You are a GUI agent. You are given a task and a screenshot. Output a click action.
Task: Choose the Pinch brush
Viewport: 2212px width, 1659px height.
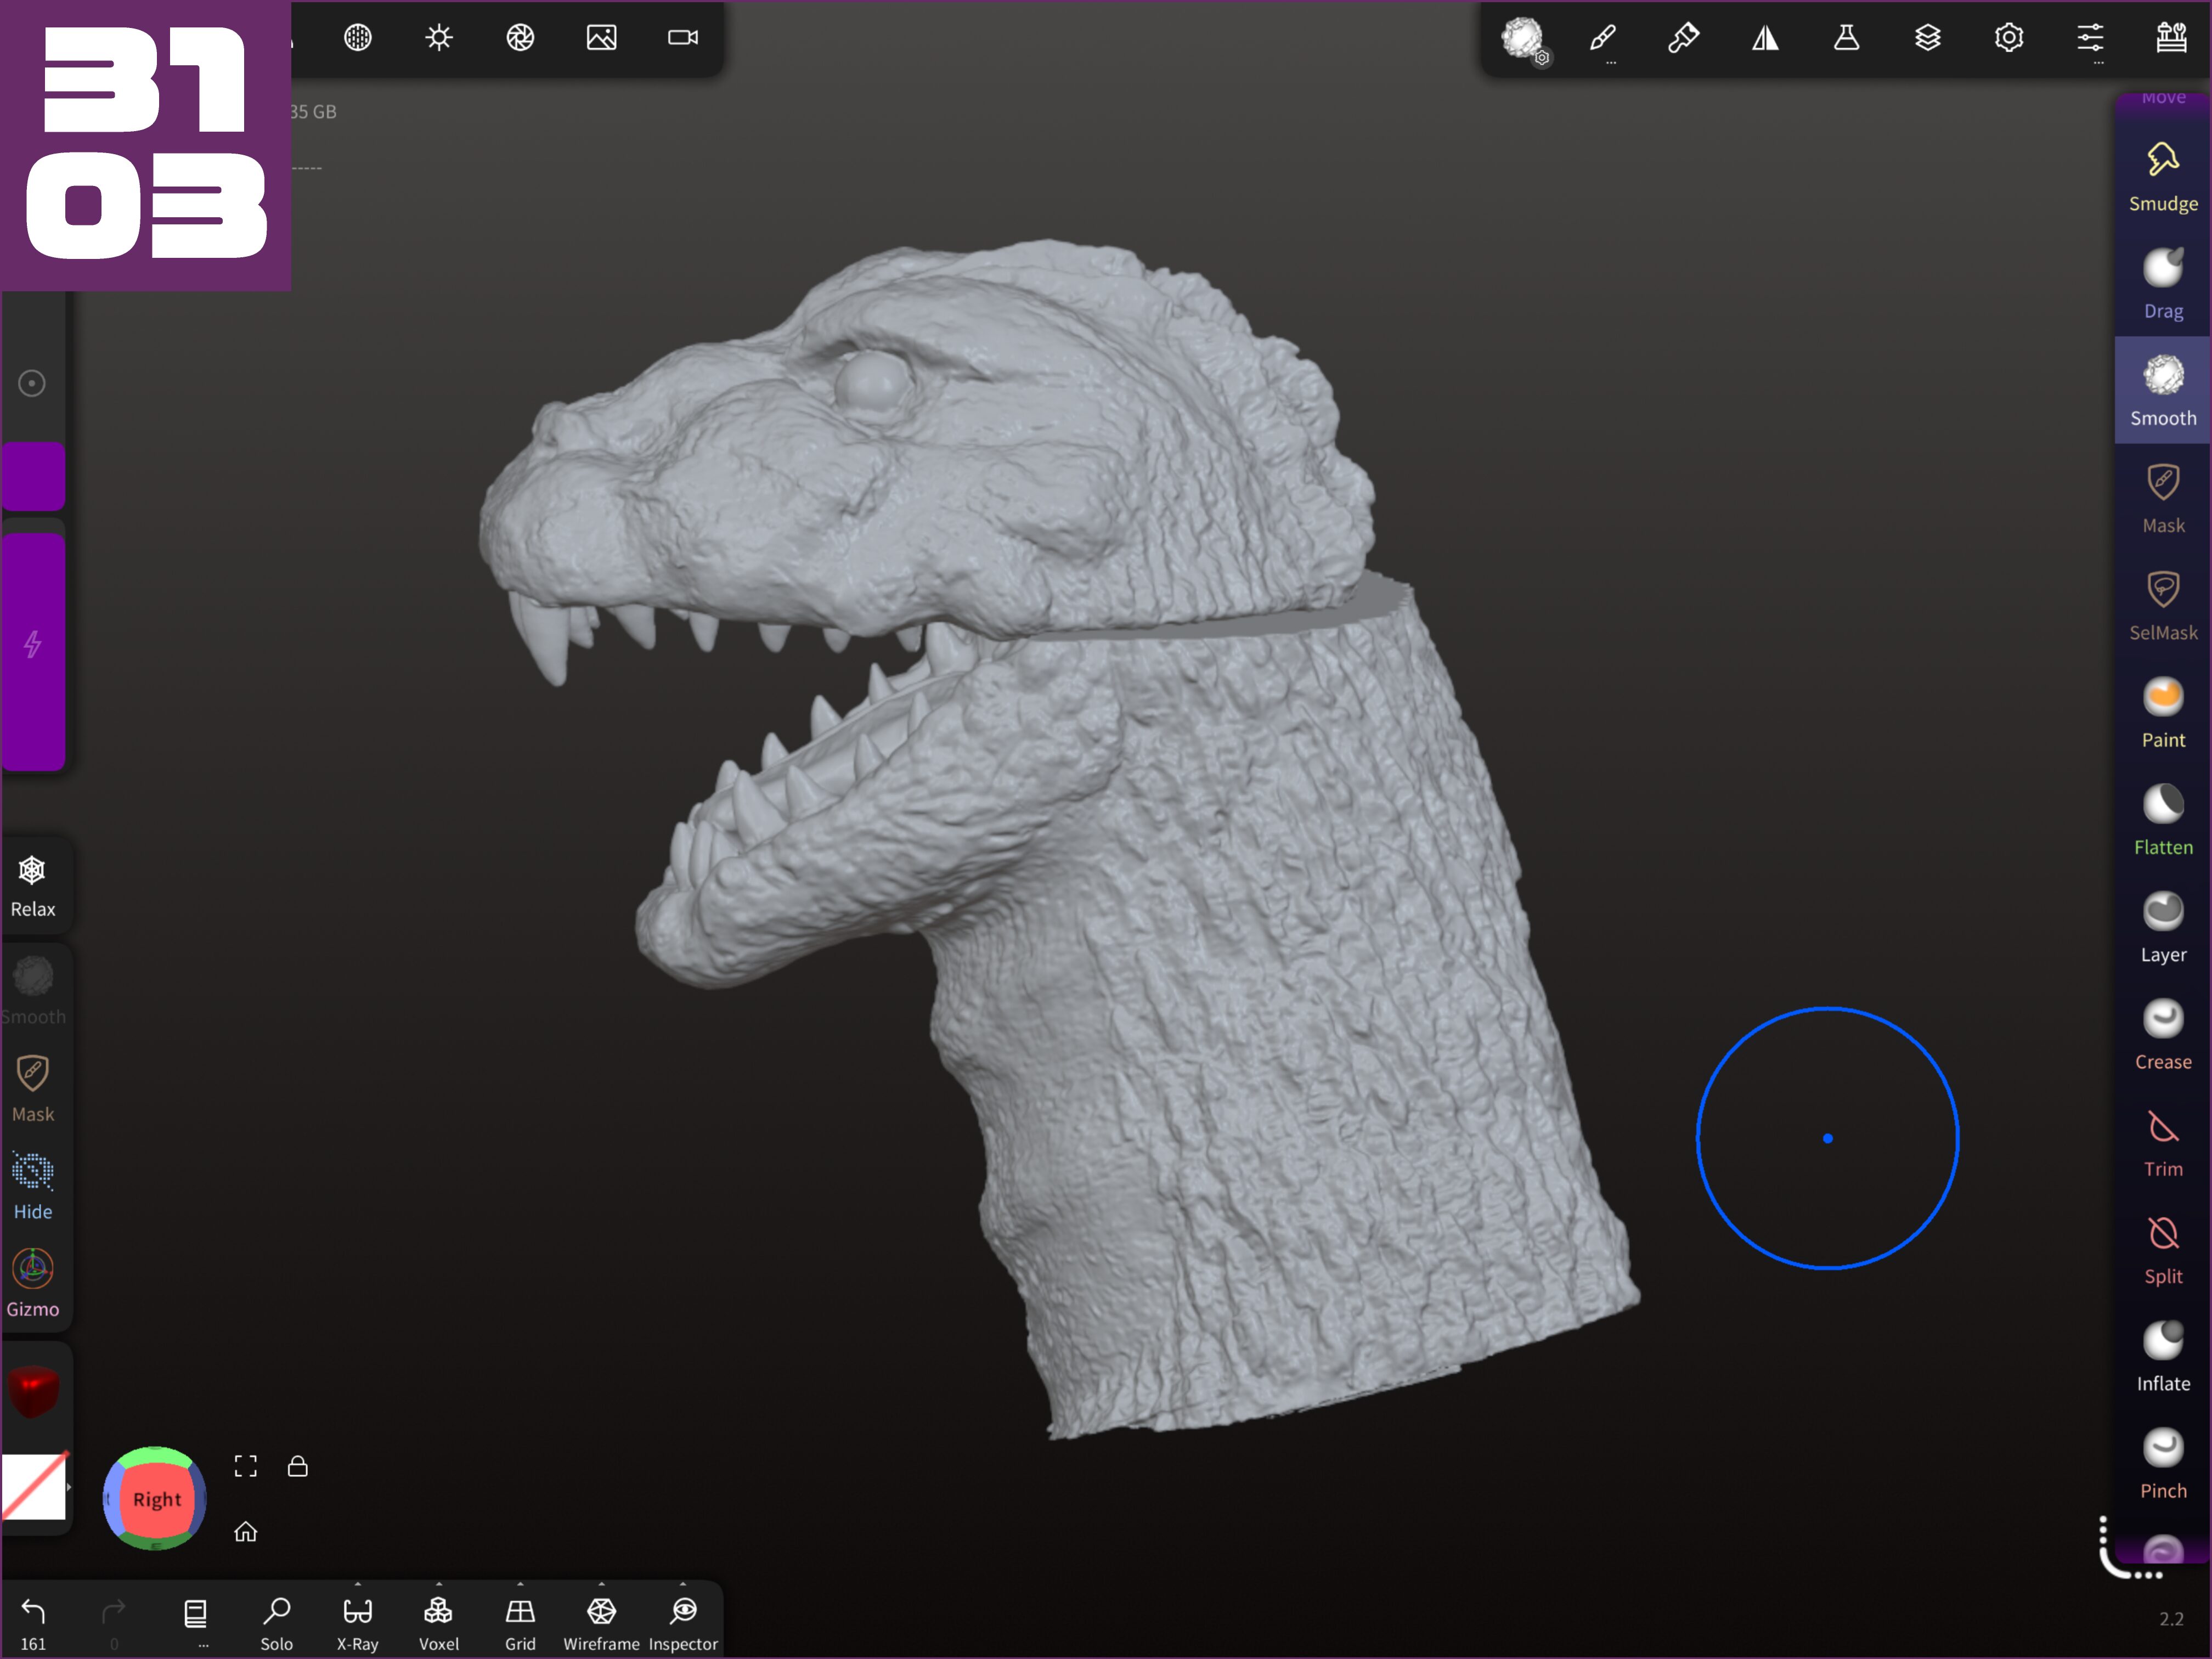pyautogui.click(x=2162, y=1464)
